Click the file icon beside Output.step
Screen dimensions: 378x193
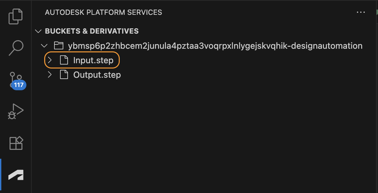click(x=64, y=75)
